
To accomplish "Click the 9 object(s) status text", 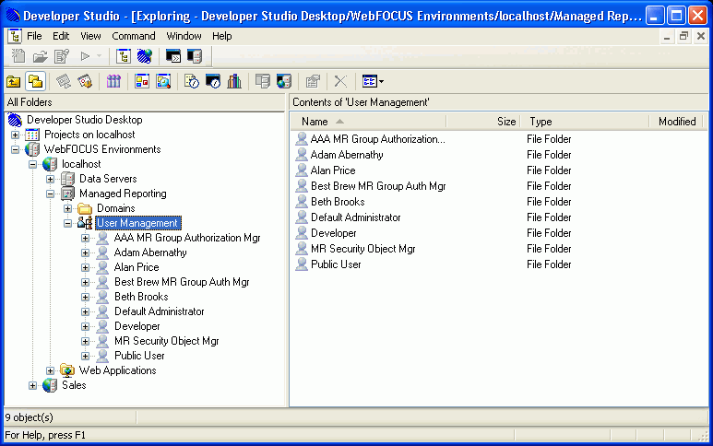I will point(30,417).
